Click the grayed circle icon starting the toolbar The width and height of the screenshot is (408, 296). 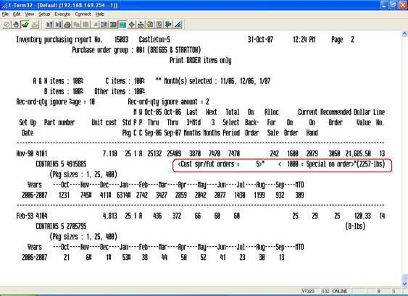click(x=7, y=25)
